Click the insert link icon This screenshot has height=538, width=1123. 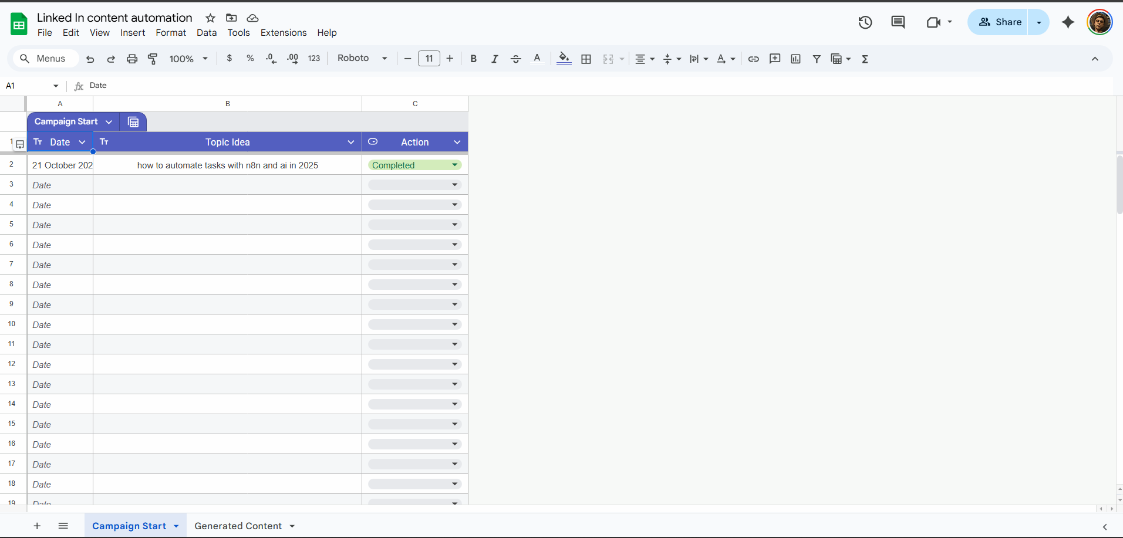pyautogui.click(x=753, y=59)
